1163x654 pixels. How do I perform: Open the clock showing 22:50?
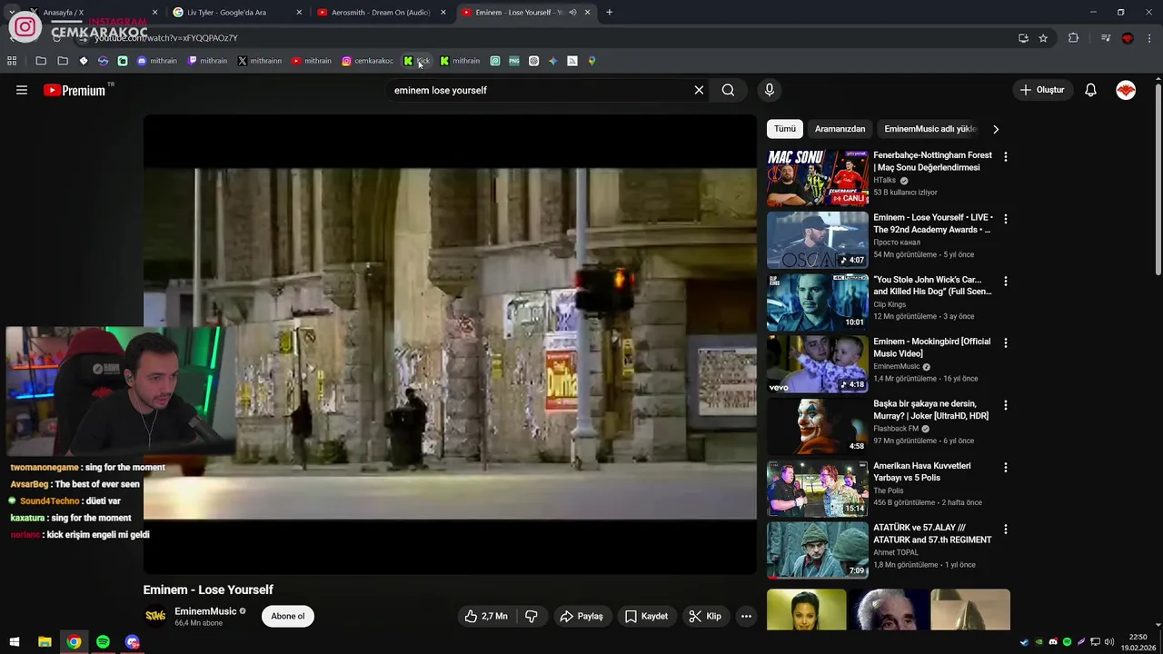(x=1138, y=642)
